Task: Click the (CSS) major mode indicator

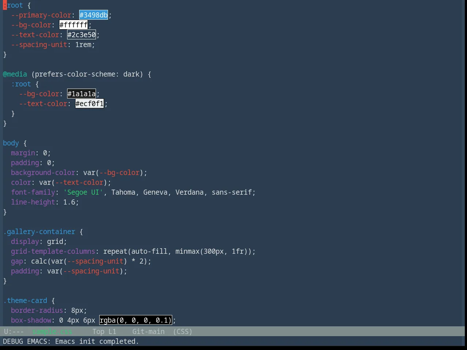Action: 183,331
